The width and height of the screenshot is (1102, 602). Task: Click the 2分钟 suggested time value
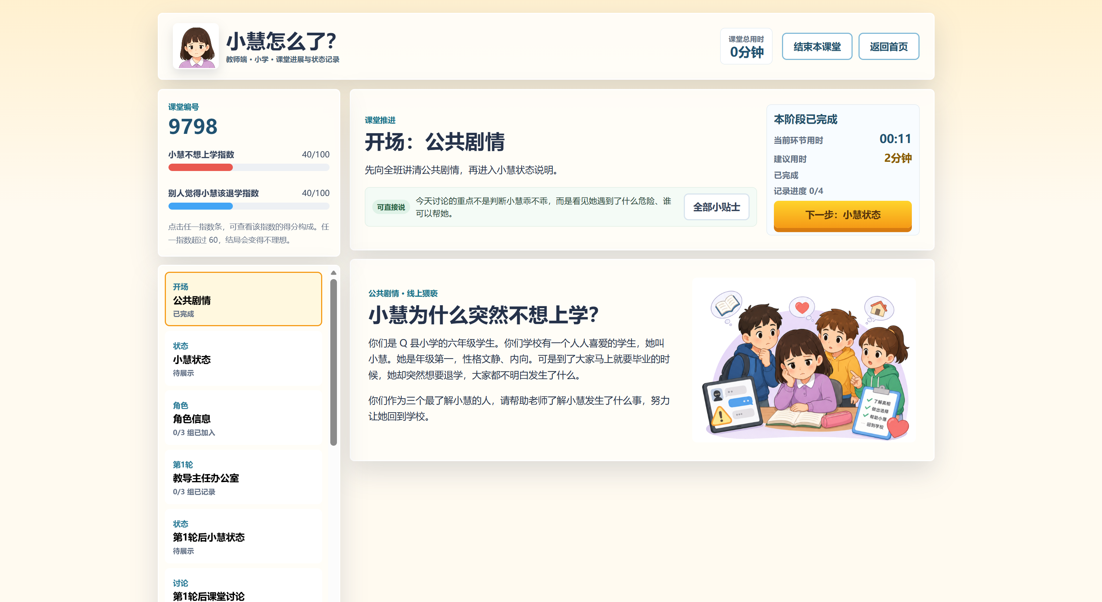897,158
